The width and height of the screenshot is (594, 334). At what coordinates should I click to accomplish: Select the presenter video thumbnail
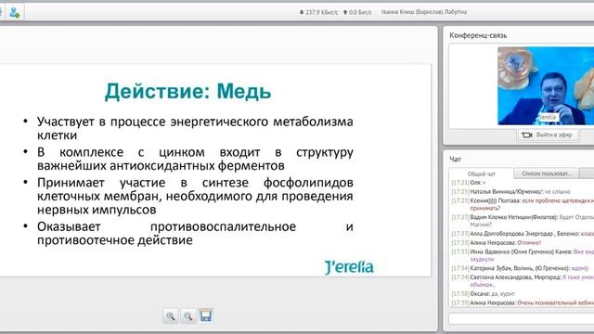click(546, 86)
